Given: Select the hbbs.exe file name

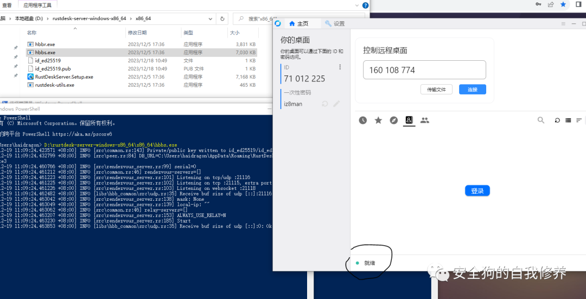Looking at the screenshot, I should click(x=45, y=52).
